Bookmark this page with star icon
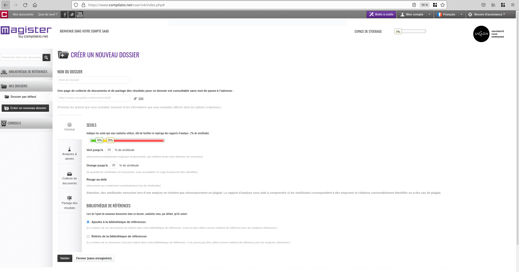 point(443,5)
